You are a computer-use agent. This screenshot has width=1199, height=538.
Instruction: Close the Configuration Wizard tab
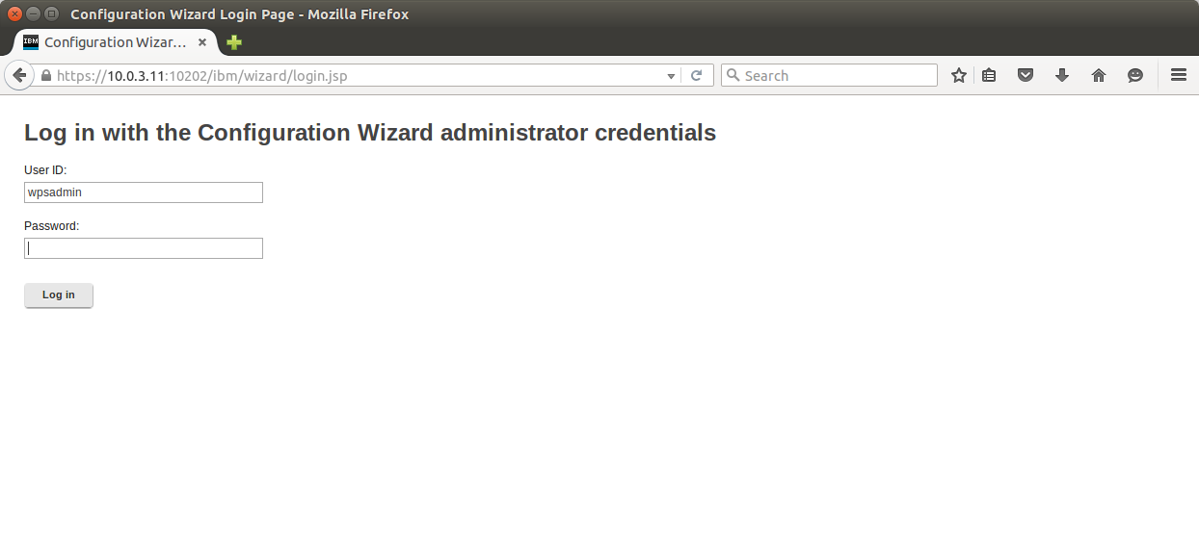(x=202, y=42)
